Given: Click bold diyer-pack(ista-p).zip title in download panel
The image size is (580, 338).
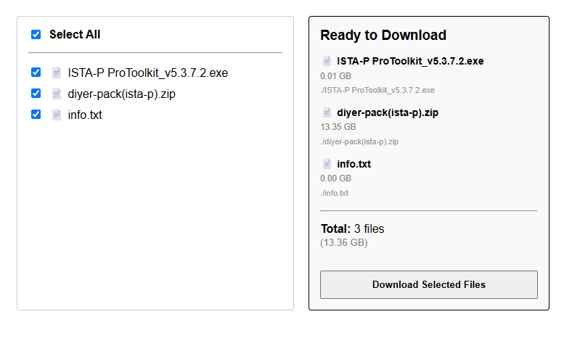Looking at the screenshot, I should click(x=388, y=112).
